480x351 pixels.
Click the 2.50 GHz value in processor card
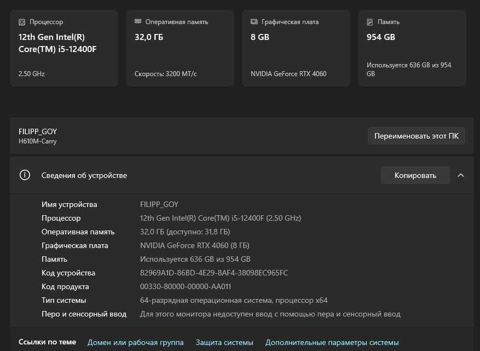pyautogui.click(x=32, y=74)
